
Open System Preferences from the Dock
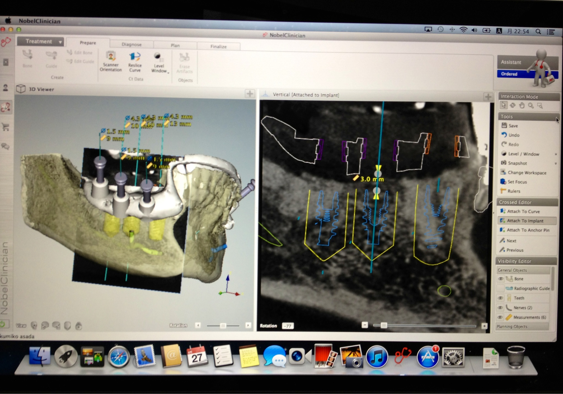tap(453, 357)
